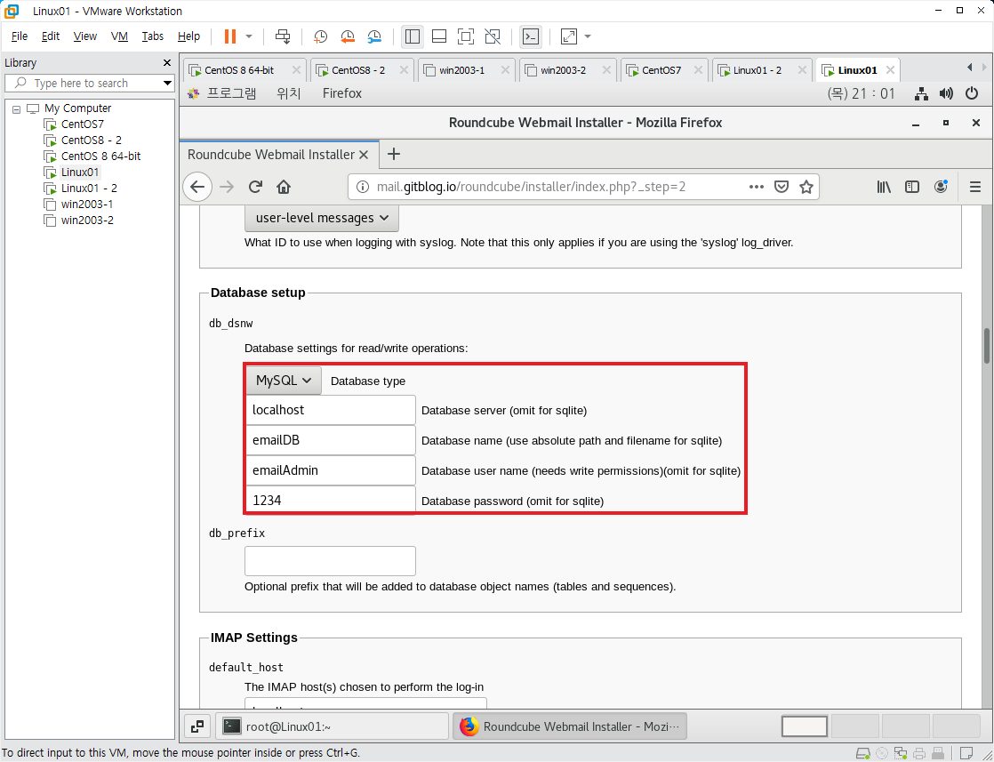This screenshot has width=994, height=762.
Task: Open the Firefox account icon
Action: [x=941, y=187]
